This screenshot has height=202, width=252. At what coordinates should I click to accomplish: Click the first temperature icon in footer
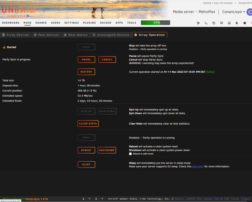point(83,199)
